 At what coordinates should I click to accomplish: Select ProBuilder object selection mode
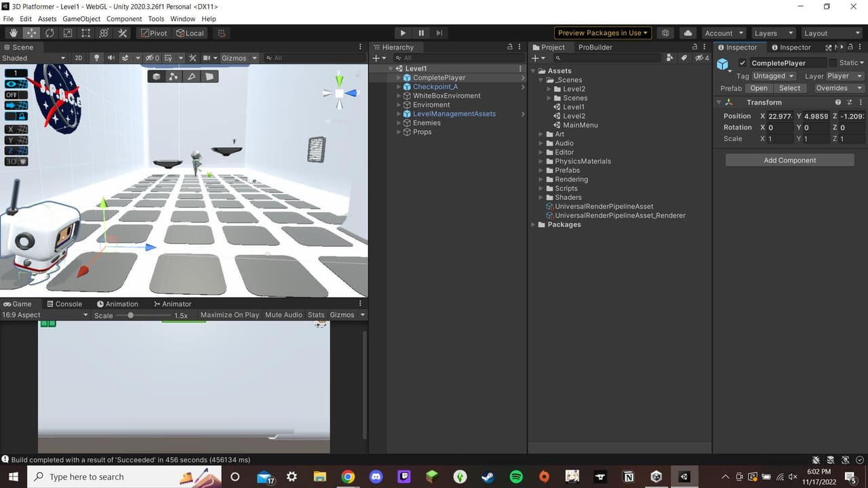coord(157,77)
